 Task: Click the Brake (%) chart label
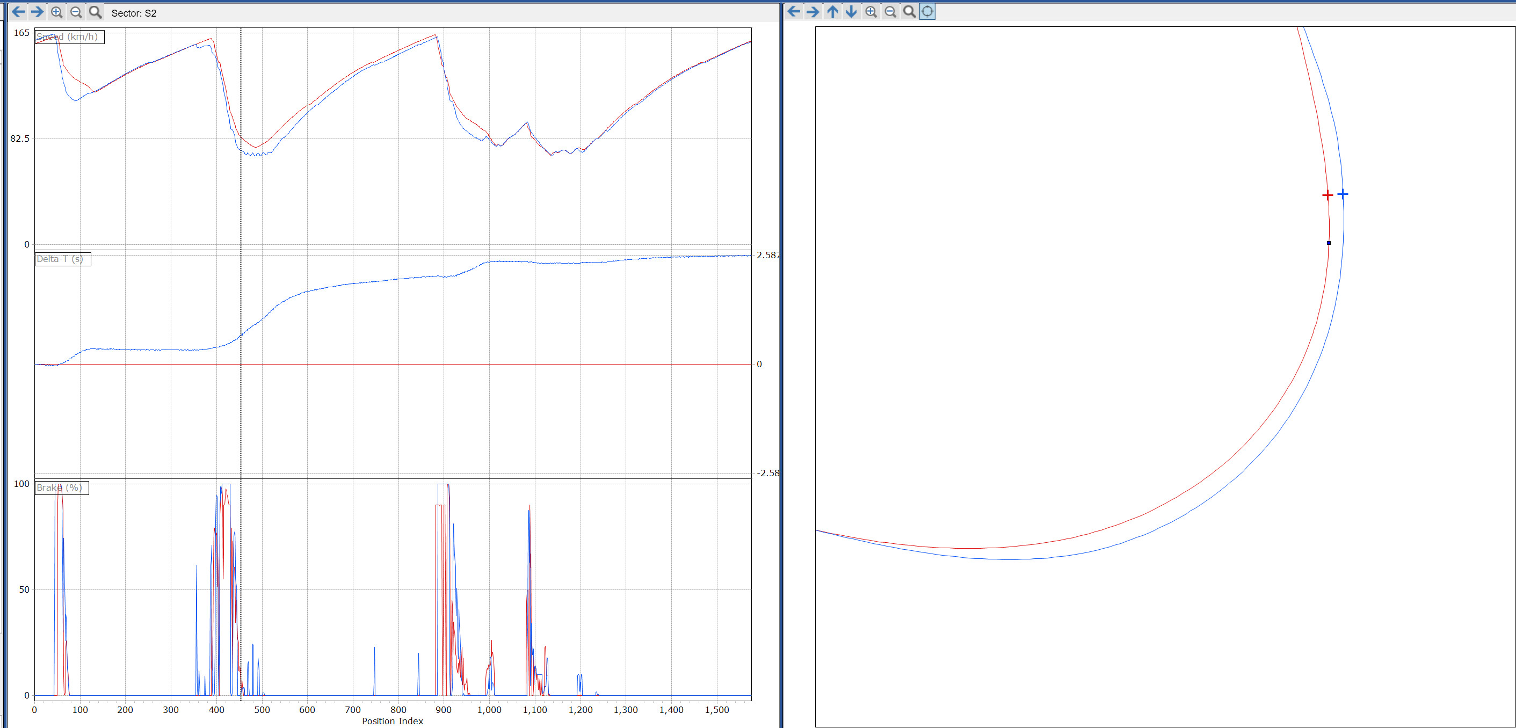[x=60, y=488]
